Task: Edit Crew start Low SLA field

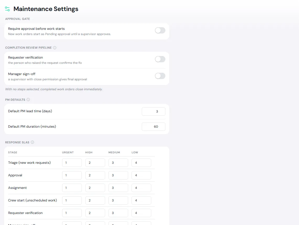Action: 141,200
